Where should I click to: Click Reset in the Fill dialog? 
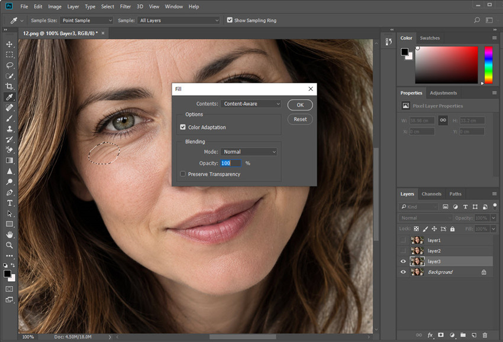pos(300,119)
